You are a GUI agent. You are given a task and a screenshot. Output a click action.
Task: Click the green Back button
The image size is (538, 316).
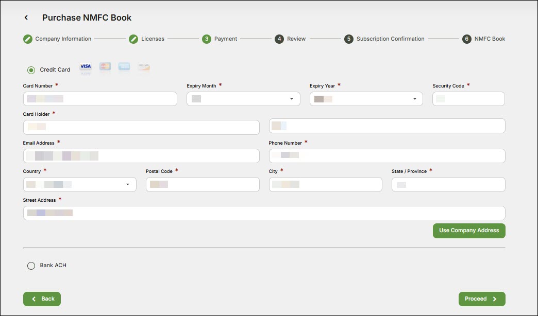pyautogui.click(x=42, y=299)
